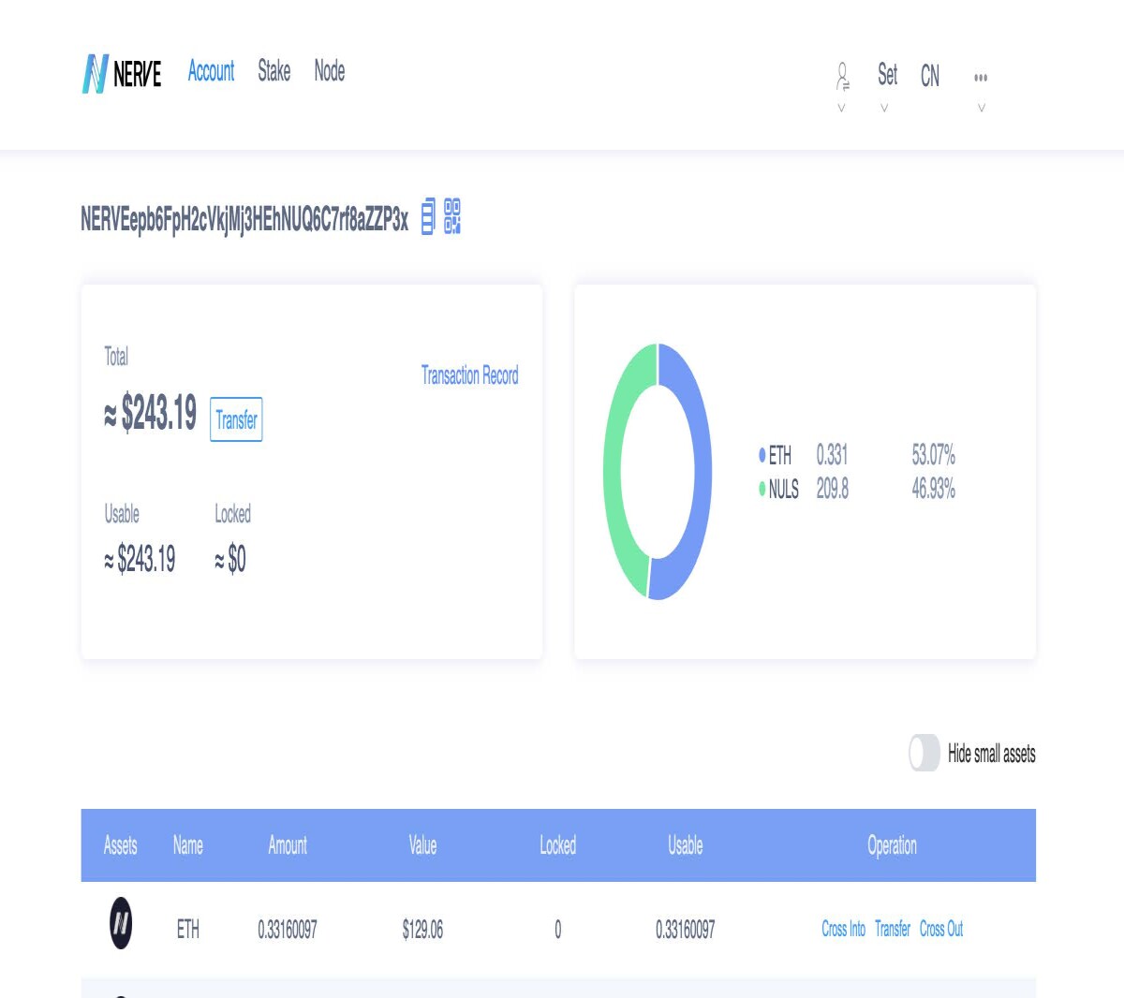This screenshot has width=1124, height=998.
Task: Copy the NERVE wallet address icon
Action: 428,216
